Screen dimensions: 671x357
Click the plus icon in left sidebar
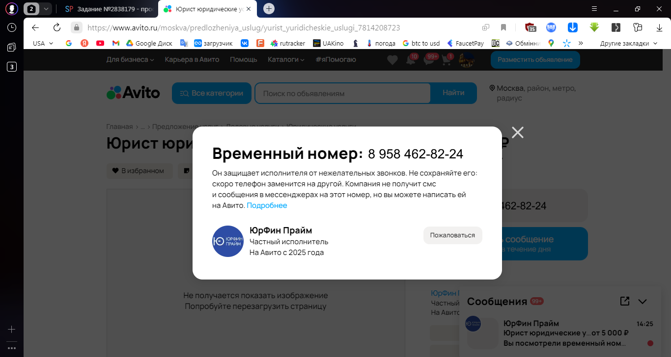[12, 330]
